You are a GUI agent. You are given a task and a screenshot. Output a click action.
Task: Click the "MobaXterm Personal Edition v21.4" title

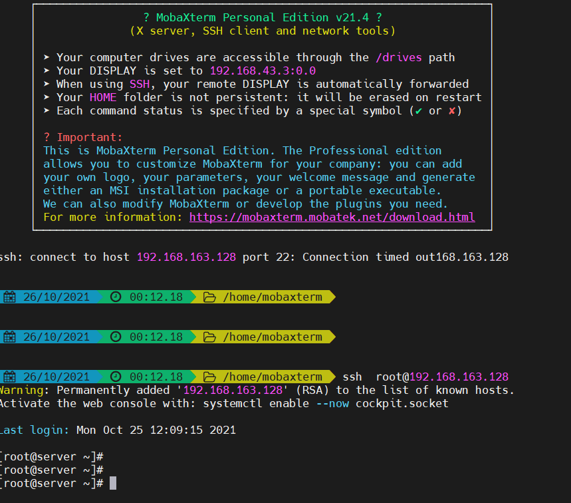click(x=263, y=17)
